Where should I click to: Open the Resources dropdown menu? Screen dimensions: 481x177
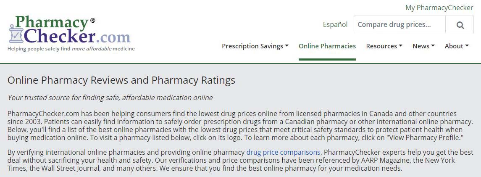click(384, 46)
